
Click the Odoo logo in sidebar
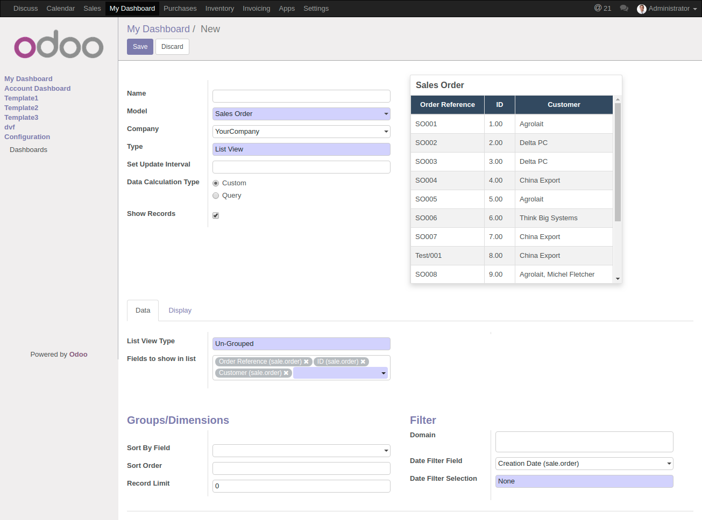click(x=59, y=46)
